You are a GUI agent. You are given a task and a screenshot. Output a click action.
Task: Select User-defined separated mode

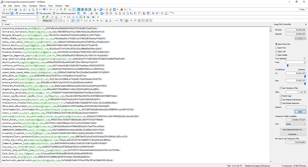tap(64, 13)
